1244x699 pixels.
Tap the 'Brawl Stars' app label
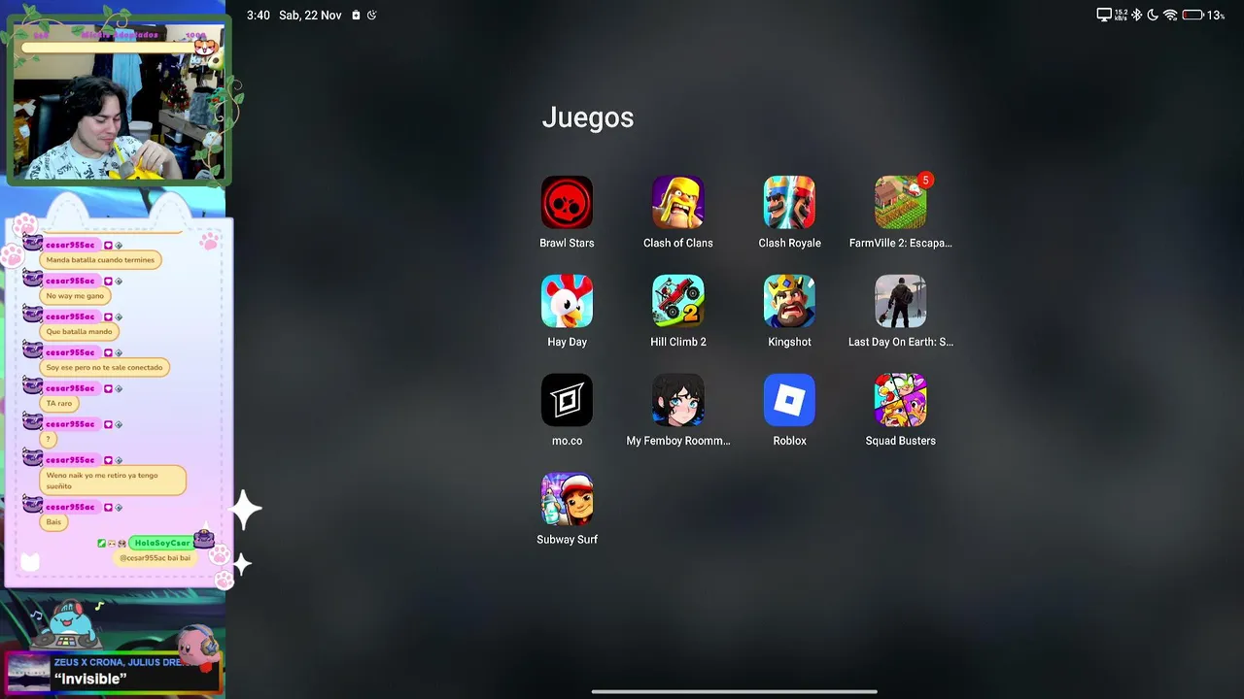point(567,243)
